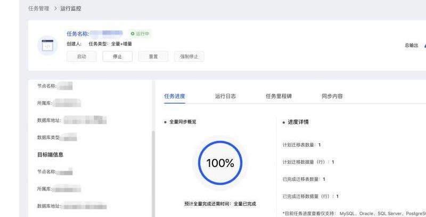Image resolution: width=426 pixels, height=217 pixels.
Task: Open the 运行日志 tab
Action: click(x=225, y=96)
